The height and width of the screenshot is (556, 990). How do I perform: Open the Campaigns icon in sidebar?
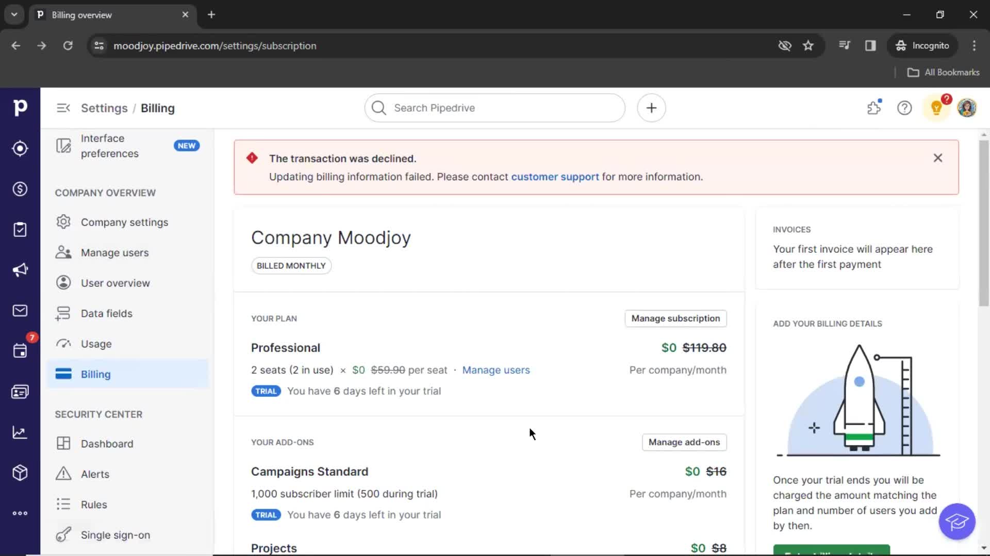click(x=21, y=270)
